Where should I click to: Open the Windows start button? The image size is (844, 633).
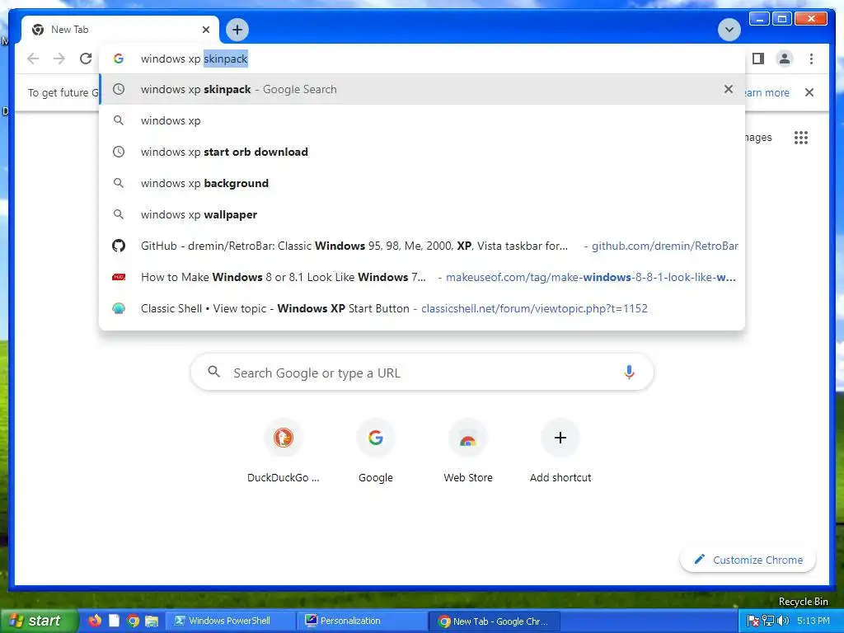(x=38, y=621)
